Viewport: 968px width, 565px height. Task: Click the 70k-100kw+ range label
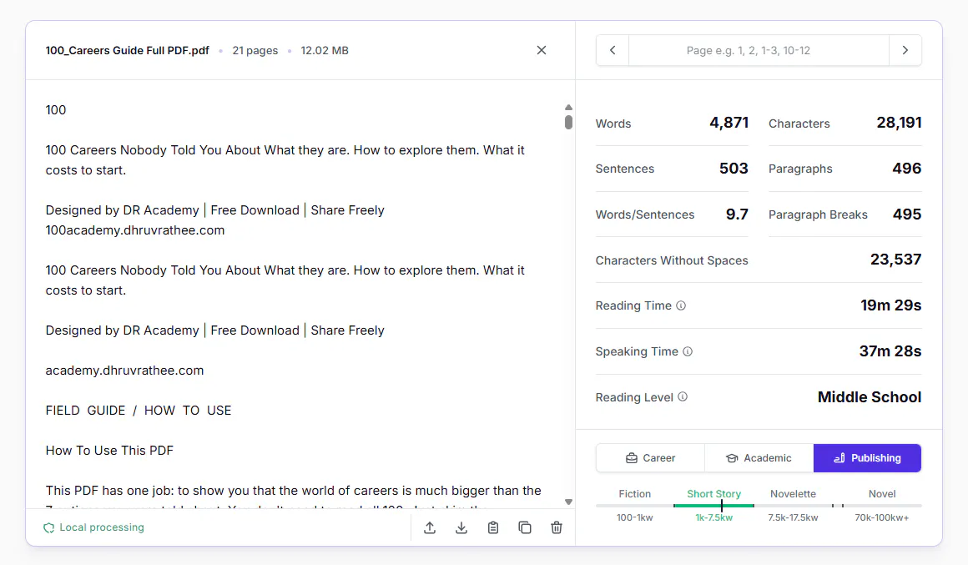(x=881, y=517)
